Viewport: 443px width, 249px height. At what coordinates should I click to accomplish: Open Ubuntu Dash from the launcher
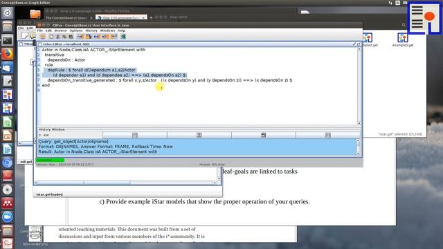pos(8,12)
